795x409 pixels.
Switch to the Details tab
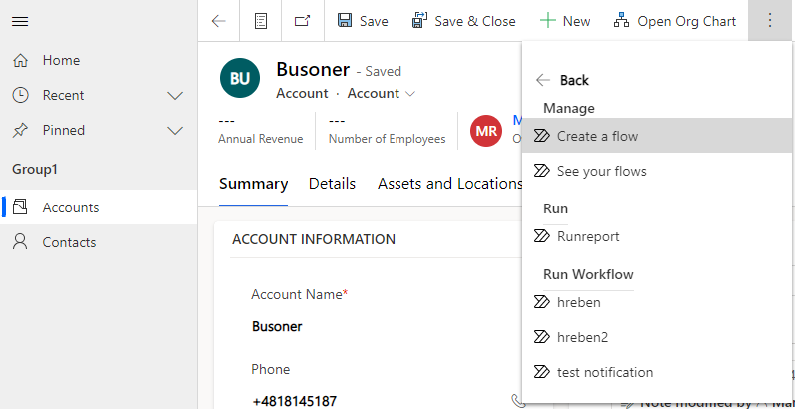tap(332, 183)
